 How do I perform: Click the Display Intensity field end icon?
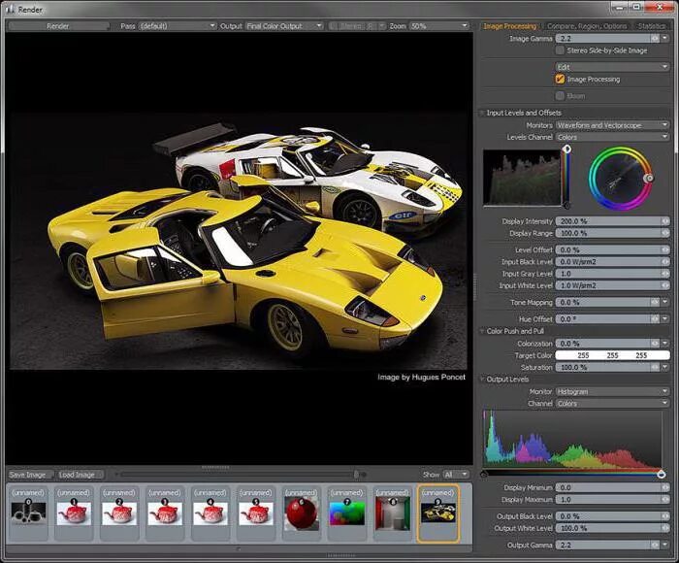pyautogui.click(x=665, y=221)
